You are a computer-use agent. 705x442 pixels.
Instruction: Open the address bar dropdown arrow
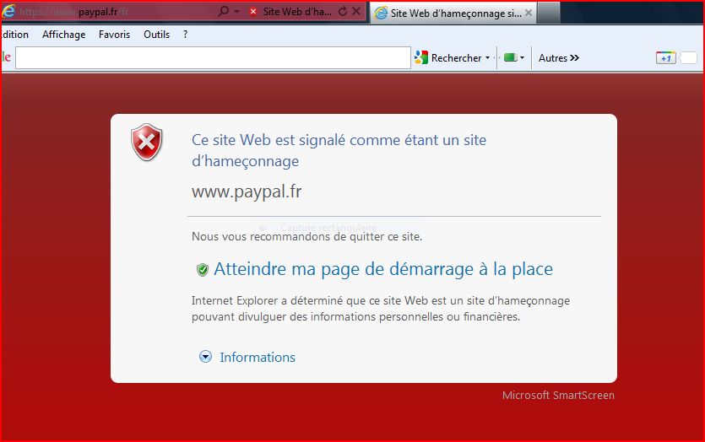237,12
